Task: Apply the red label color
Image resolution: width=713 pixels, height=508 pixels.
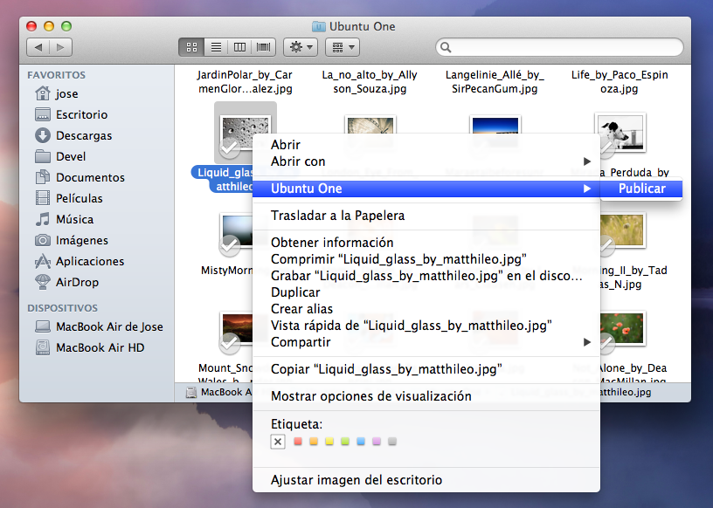Action: 298,442
